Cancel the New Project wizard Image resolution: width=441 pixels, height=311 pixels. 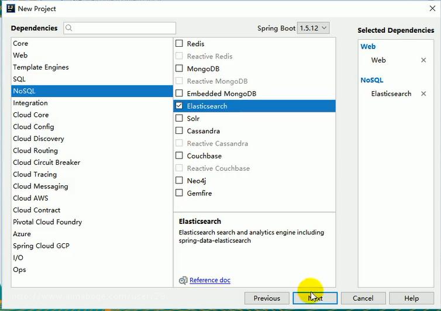click(363, 298)
